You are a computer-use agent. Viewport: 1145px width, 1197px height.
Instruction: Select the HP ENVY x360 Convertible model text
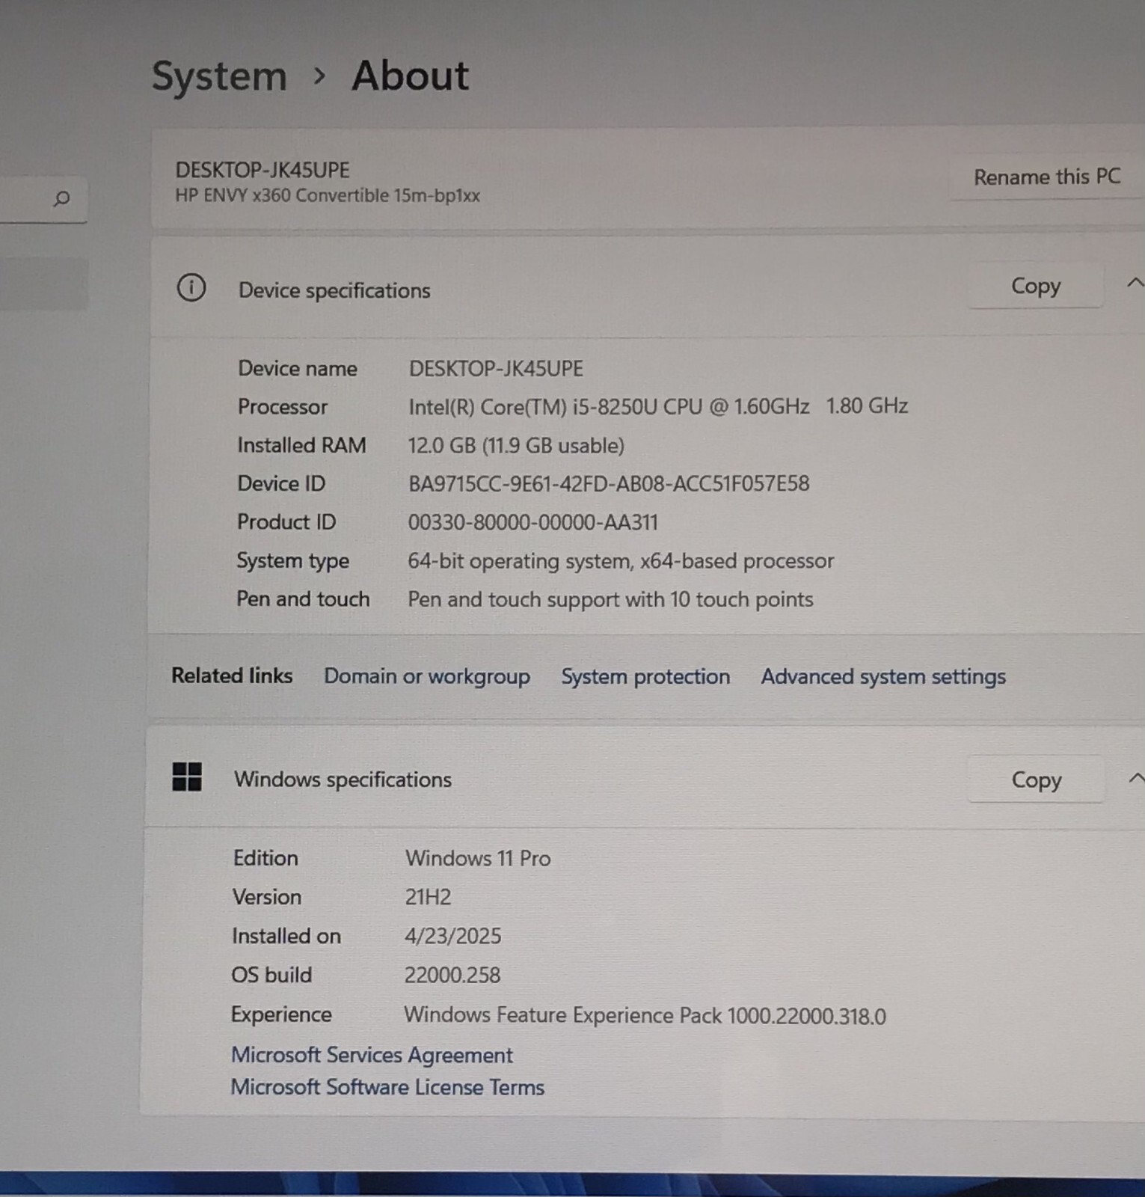coord(328,195)
